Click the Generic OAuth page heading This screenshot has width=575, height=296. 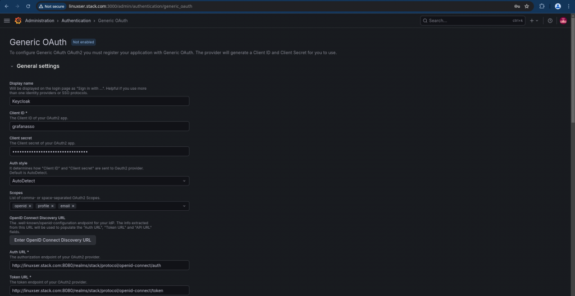tap(38, 41)
